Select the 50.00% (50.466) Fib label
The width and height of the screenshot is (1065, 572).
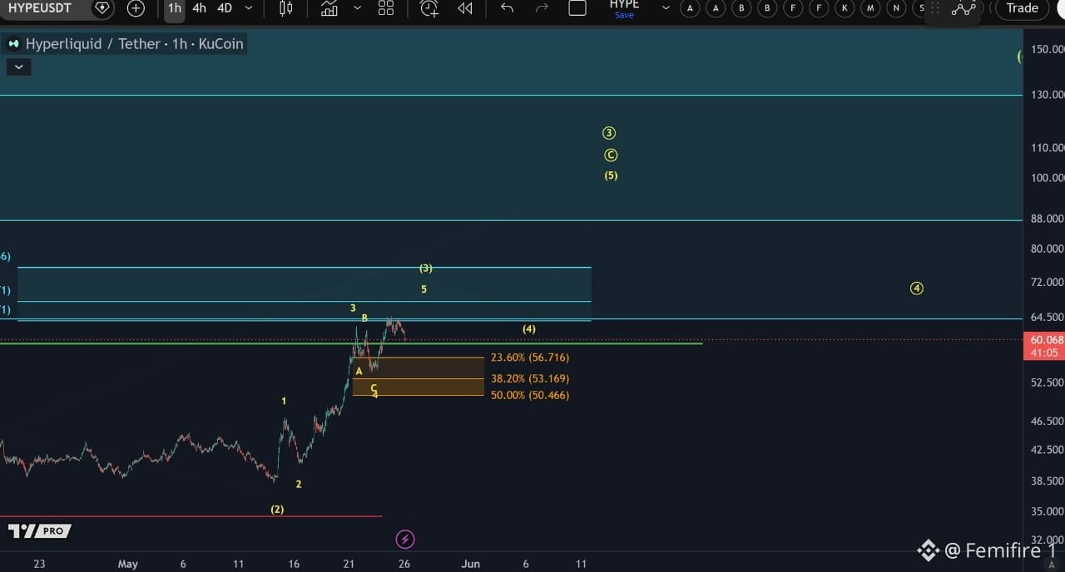(x=529, y=395)
